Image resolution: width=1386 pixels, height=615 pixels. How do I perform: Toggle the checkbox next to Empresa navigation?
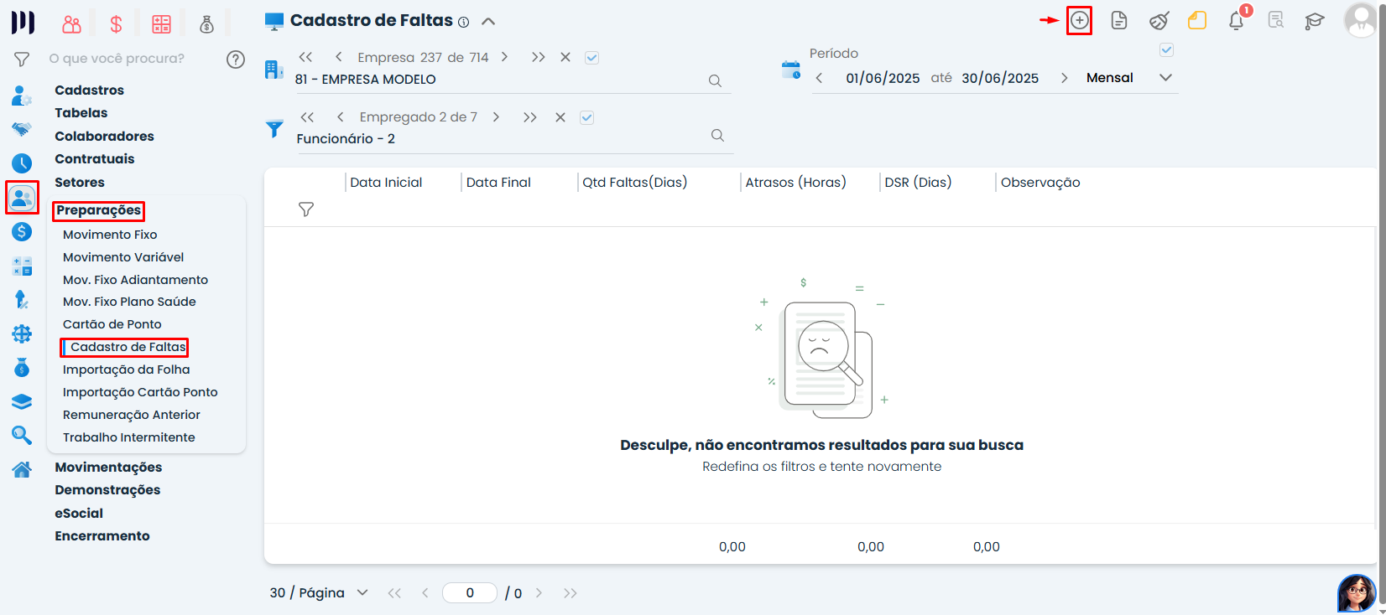tap(591, 58)
